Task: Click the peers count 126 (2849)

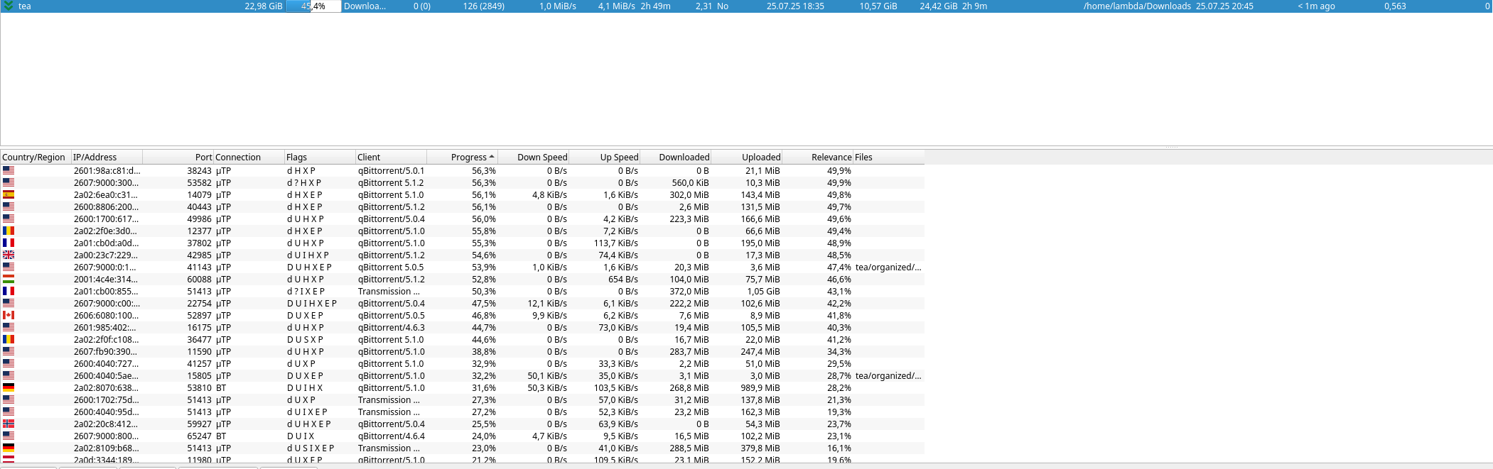Action: 484,6
